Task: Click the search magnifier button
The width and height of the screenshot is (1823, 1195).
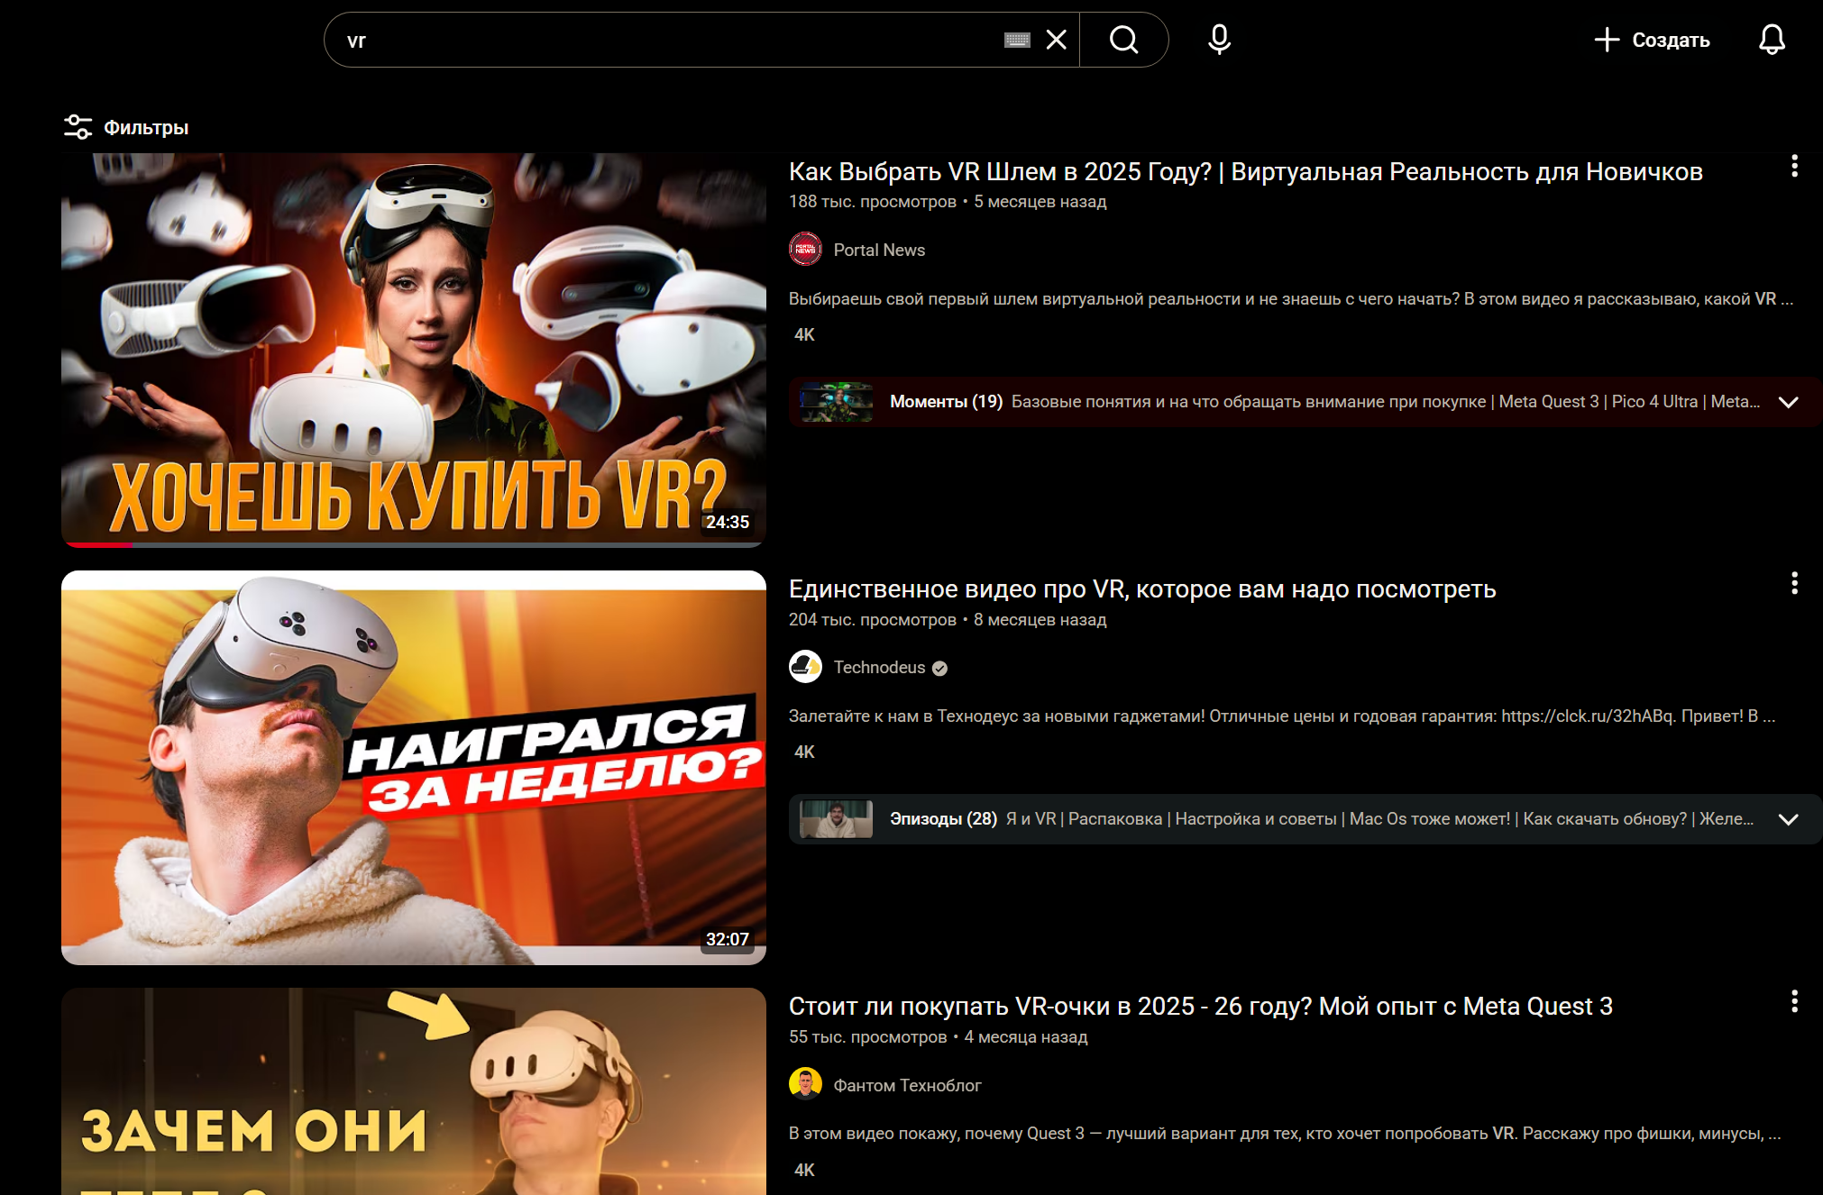Action: click(x=1123, y=40)
